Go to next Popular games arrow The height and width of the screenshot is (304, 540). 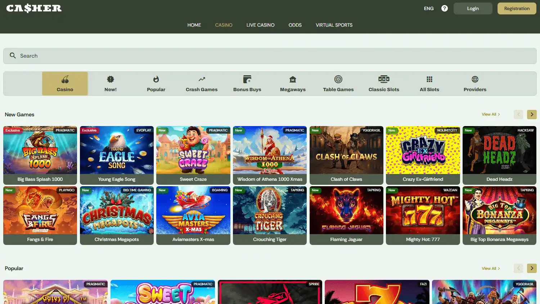click(x=532, y=268)
